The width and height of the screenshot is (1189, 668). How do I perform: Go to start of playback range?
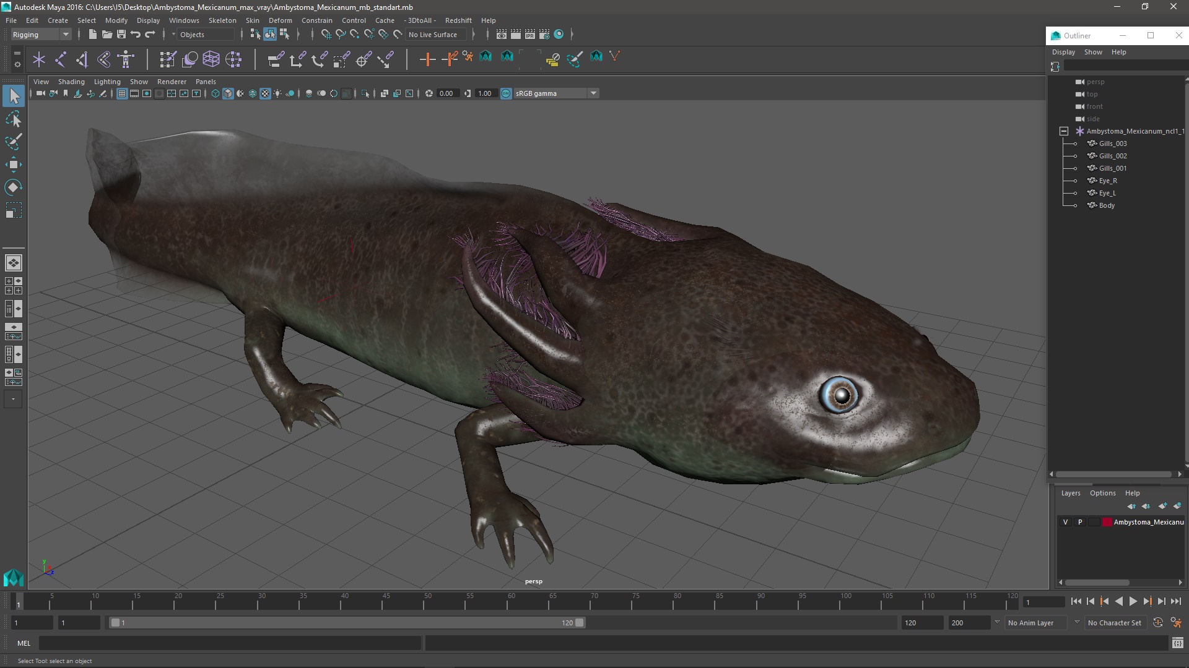point(1076,601)
